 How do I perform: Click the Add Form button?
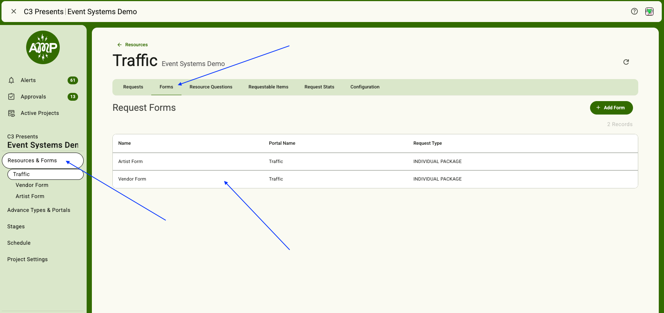(611, 108)
